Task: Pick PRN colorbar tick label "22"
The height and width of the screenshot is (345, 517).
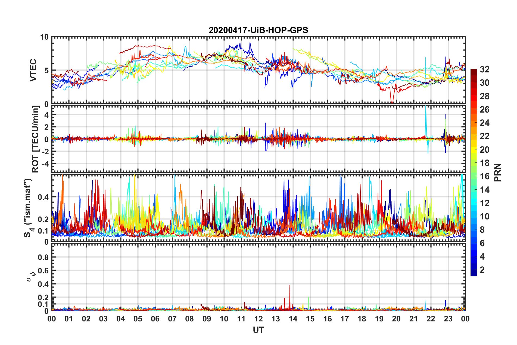Action: 485,136
